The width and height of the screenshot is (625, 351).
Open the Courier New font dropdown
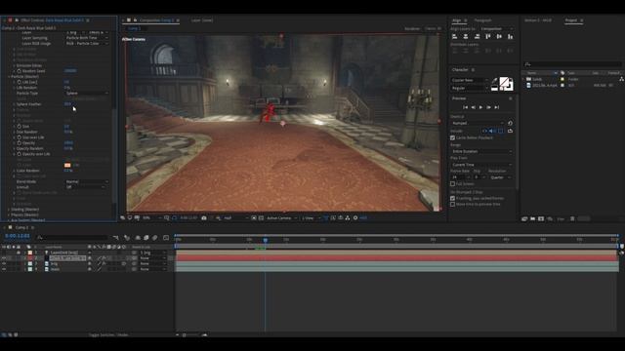470,80
